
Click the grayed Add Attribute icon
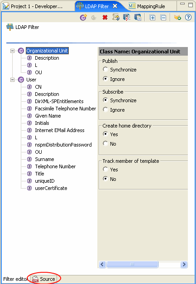94,18
